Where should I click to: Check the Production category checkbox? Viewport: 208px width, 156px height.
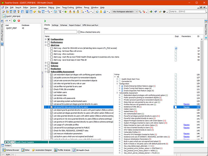point(48,69)
